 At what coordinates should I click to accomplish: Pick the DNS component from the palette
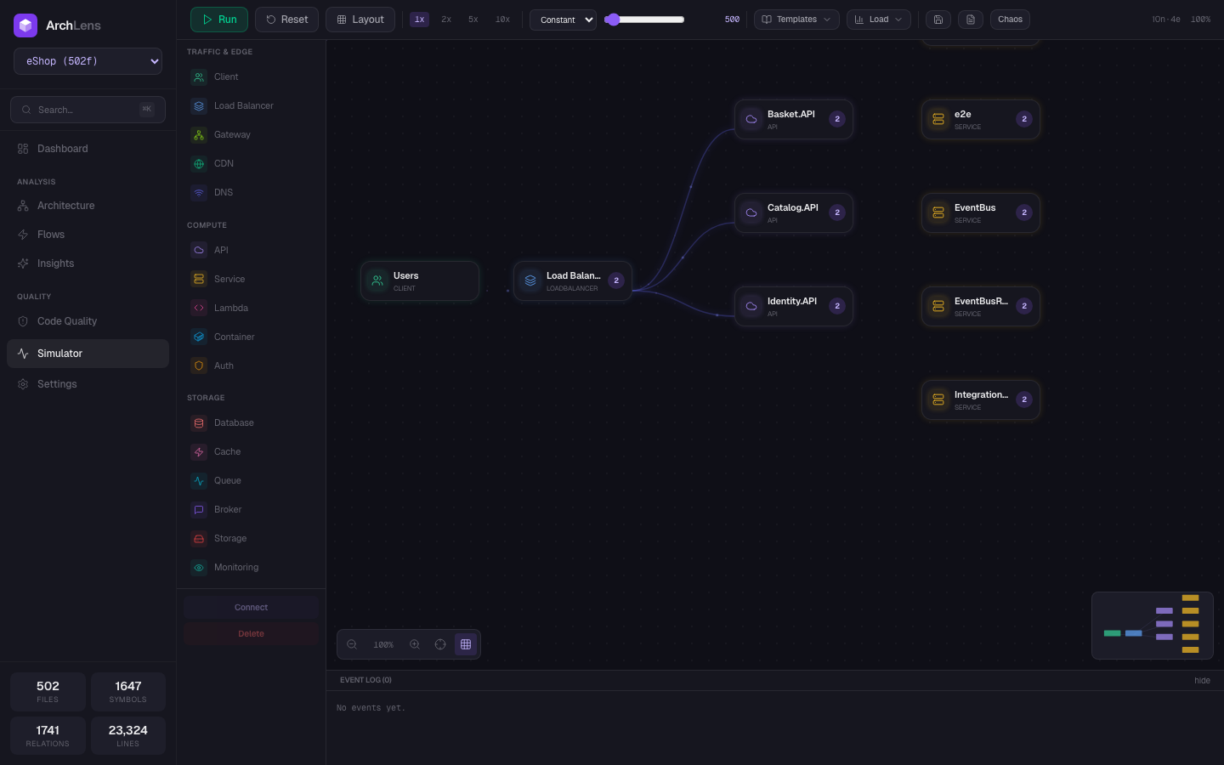click(x=251, y=193)
